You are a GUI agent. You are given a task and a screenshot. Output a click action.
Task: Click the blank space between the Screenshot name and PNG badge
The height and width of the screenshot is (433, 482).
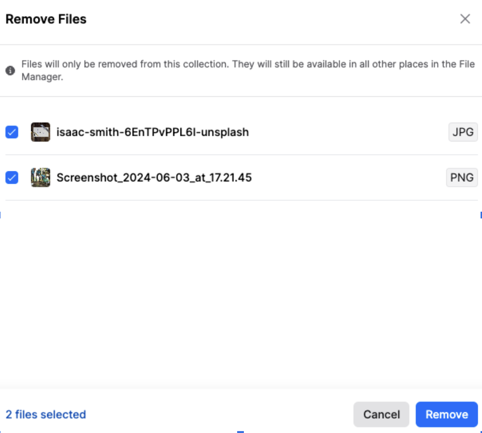pos(349,178)
